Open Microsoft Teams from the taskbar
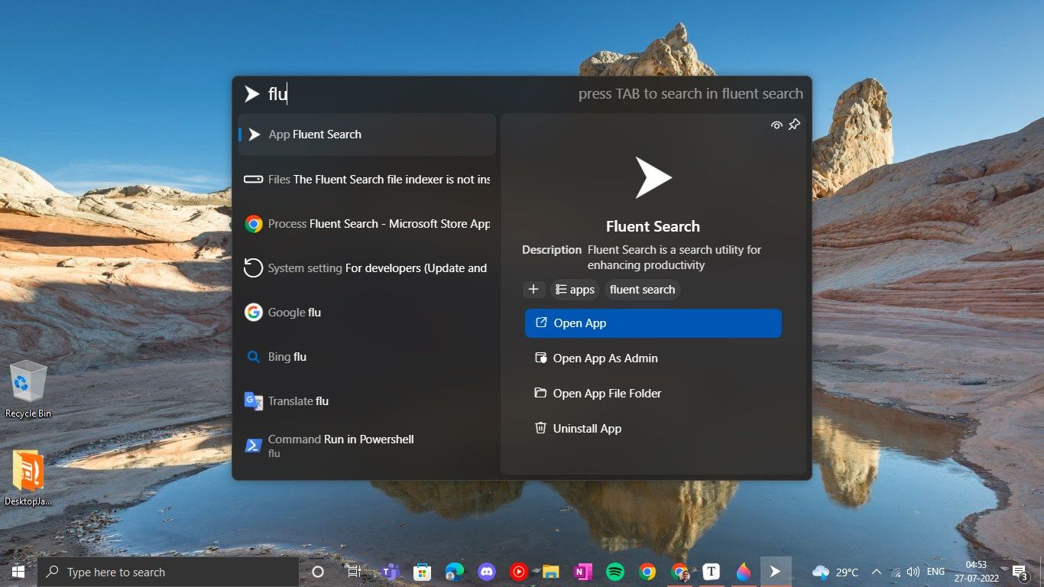The width and height of the screenshot is (1044, 587). pos(391,572)
